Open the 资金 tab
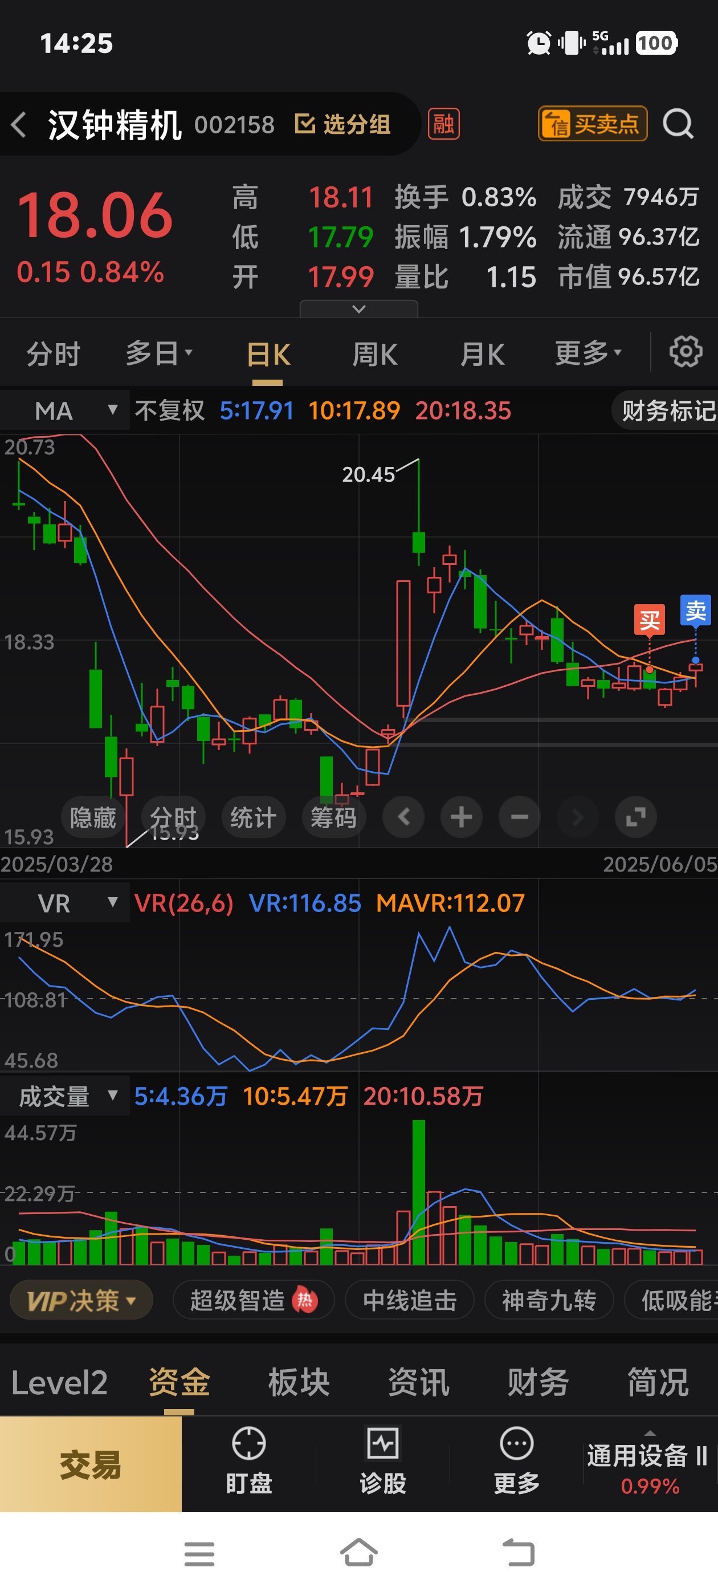The height and width of the screenshot is (1596, 718). tap(179, 1382)
